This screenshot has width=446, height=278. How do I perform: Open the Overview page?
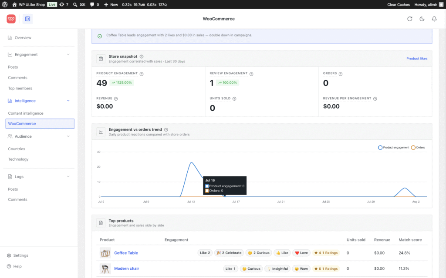[x=23, y=38]
